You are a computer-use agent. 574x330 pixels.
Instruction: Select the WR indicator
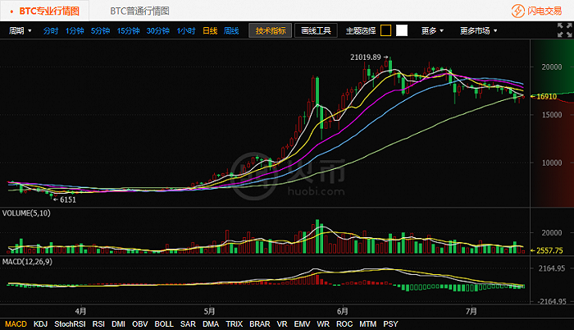pyautogui.click(x=323, y=324)
